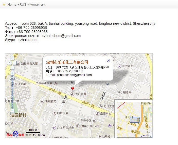Image resolution: width=178 pixels, height=145 pixels.
Task: Click the map zoom slider handle
Action: click(x=12, y=78)
